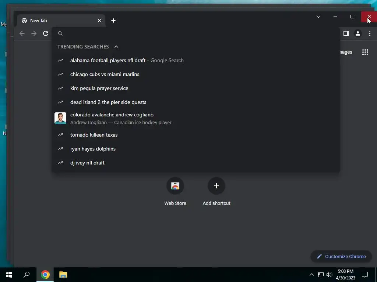Click trending arrow icon beside tornado killeen

tap(60, 135)
